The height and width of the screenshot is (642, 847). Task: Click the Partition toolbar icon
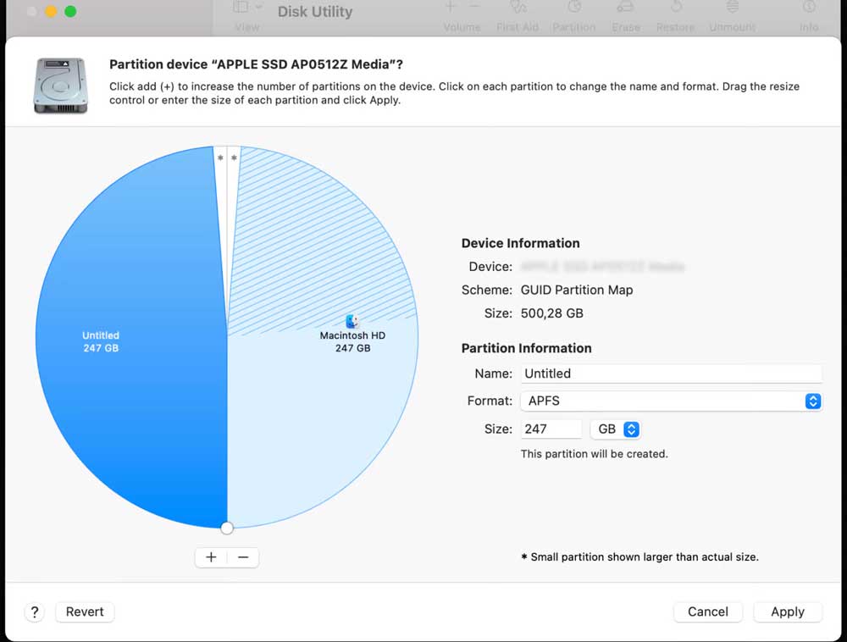tap(574, 7)
